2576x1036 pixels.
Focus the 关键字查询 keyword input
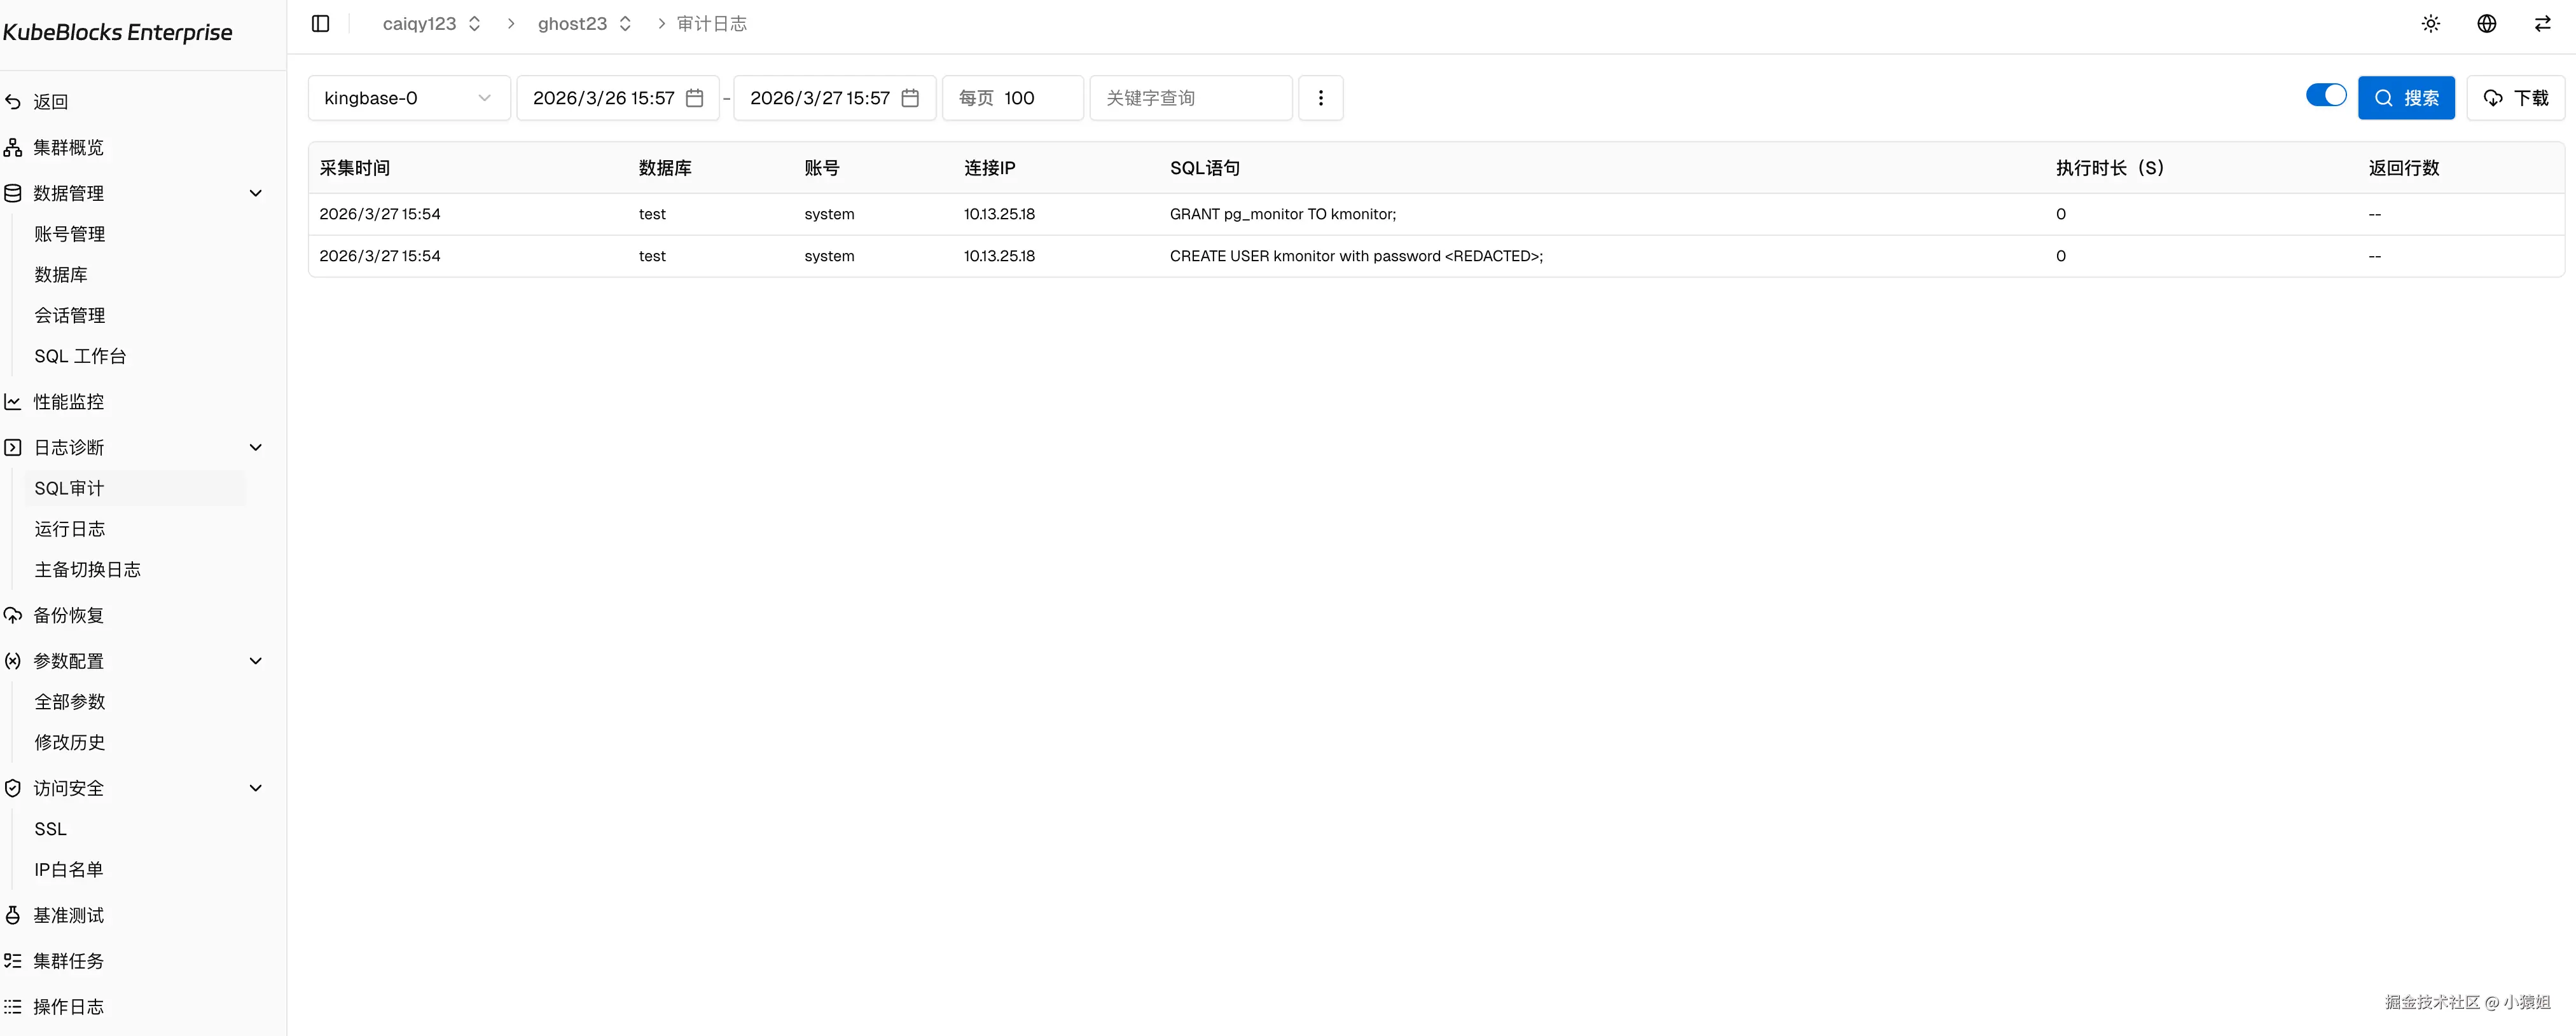1190,98
